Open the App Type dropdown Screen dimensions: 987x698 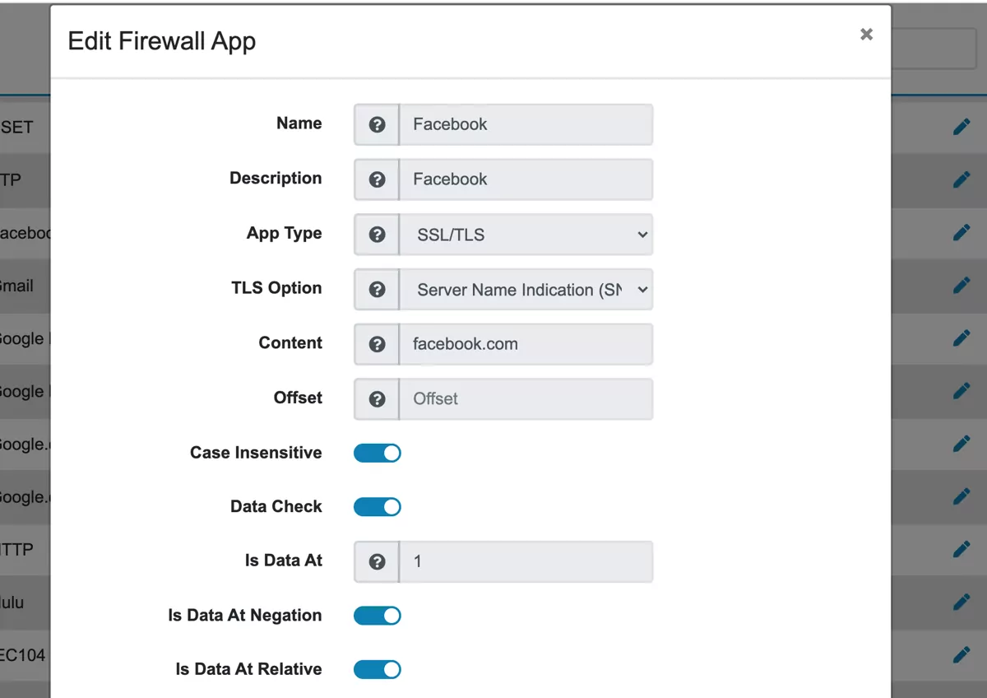click(526, 235)
